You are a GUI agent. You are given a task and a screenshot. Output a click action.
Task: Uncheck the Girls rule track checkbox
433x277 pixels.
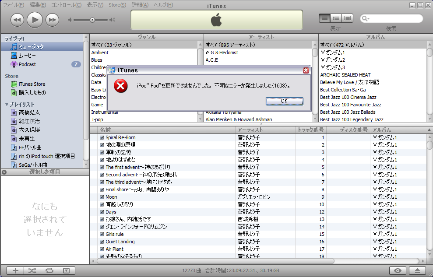click(102, 234)
